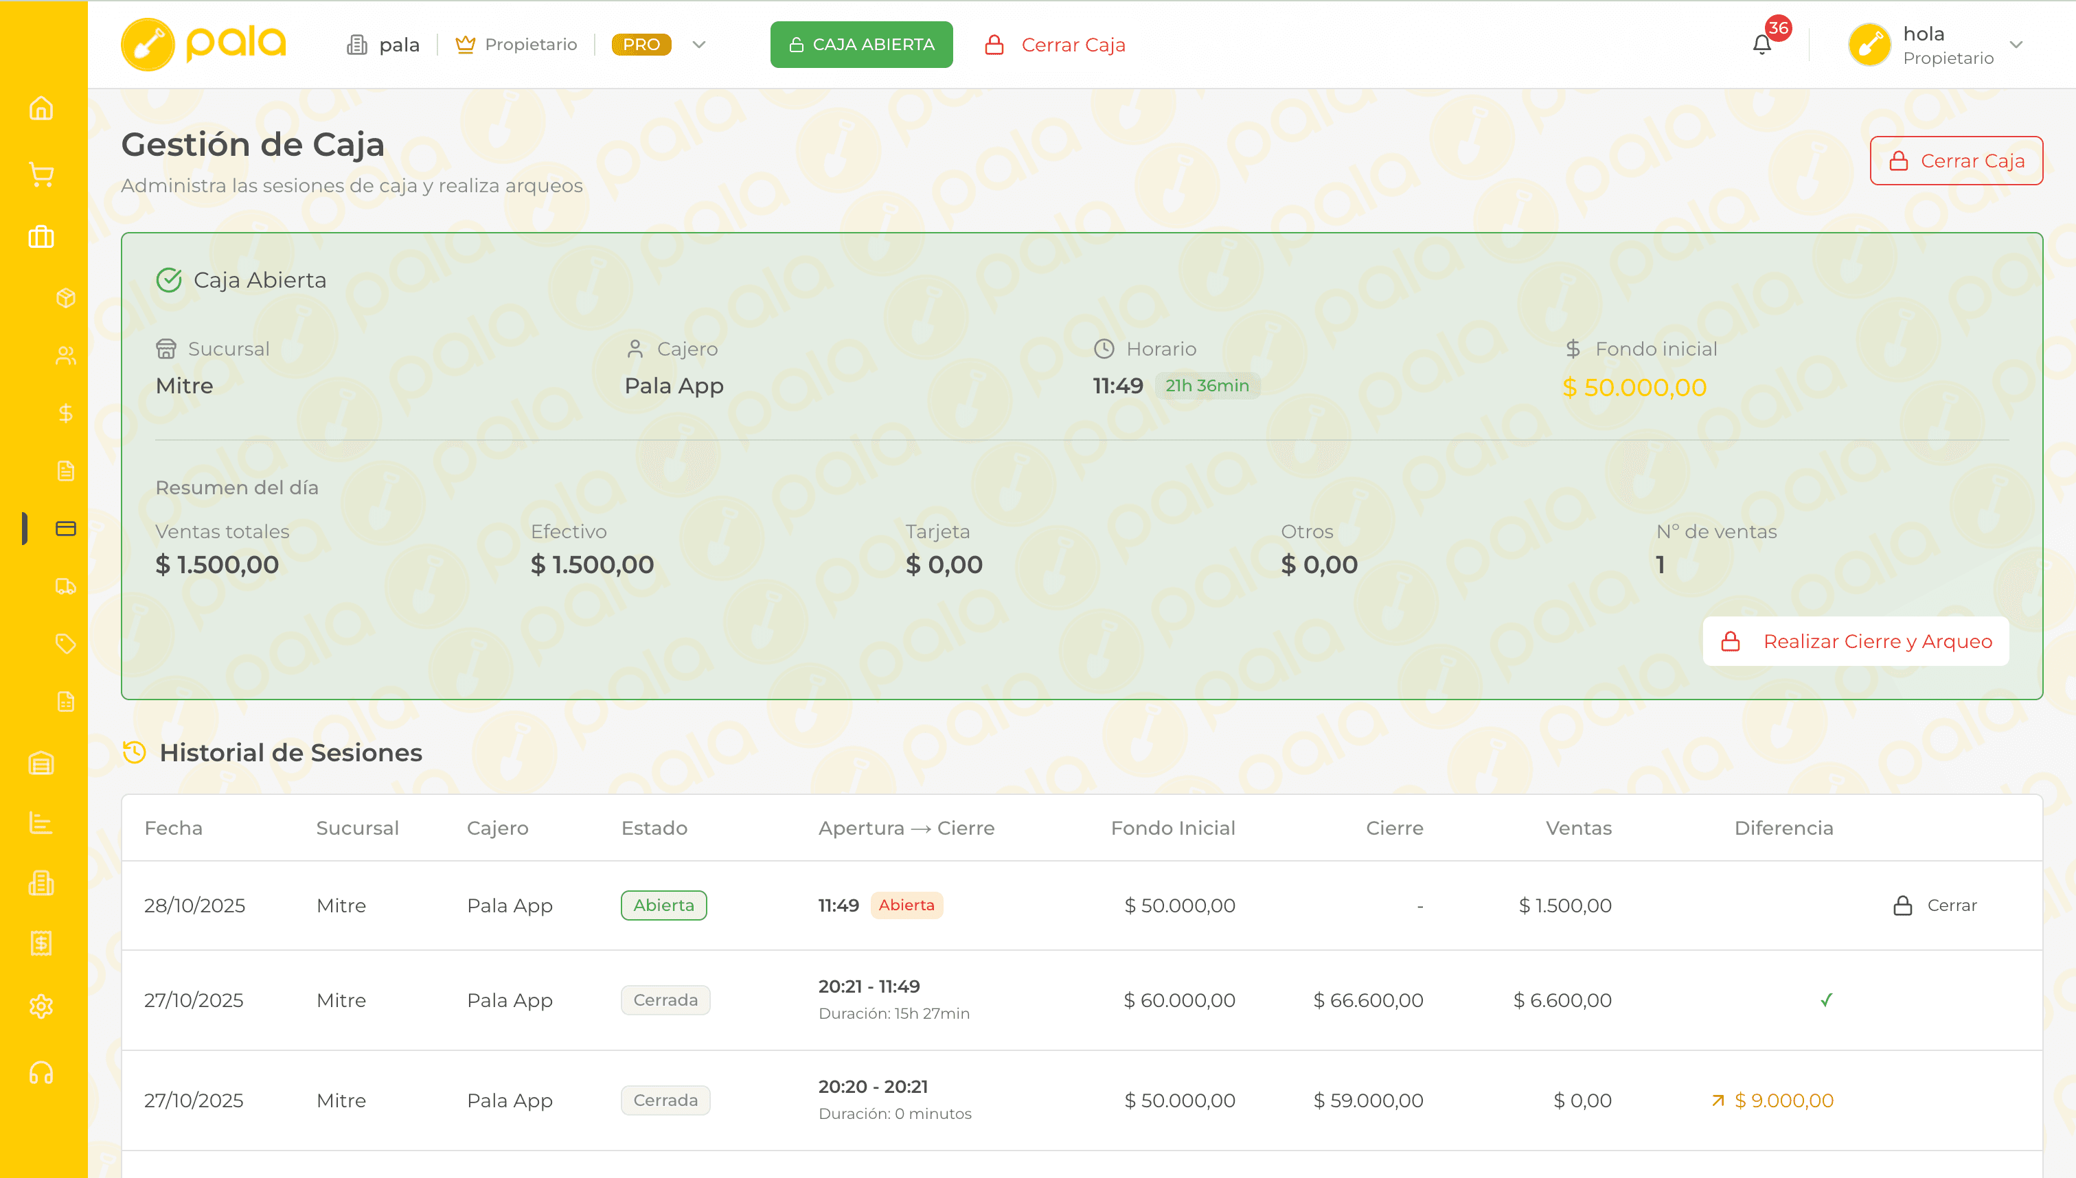
Task: Open the settings gear sidebar icon
Action: [41, 1006]
